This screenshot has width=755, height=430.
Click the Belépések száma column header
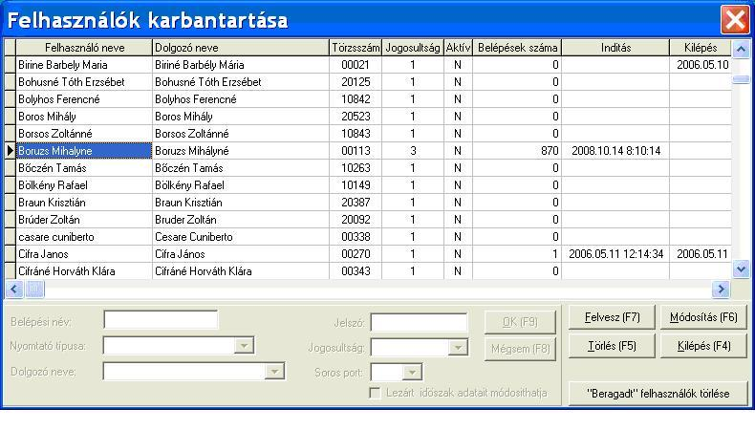[x=517, y=48]
